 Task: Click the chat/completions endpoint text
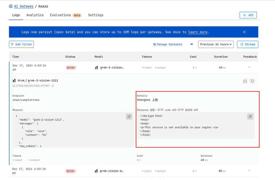(x=26, y=100)
